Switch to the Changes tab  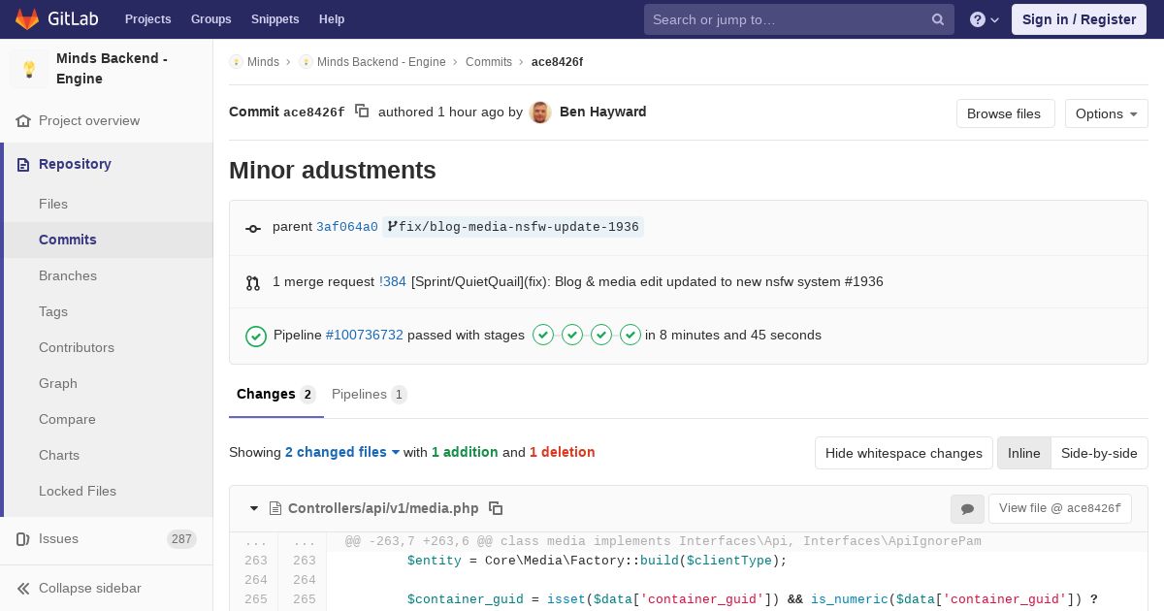(276, 395)
